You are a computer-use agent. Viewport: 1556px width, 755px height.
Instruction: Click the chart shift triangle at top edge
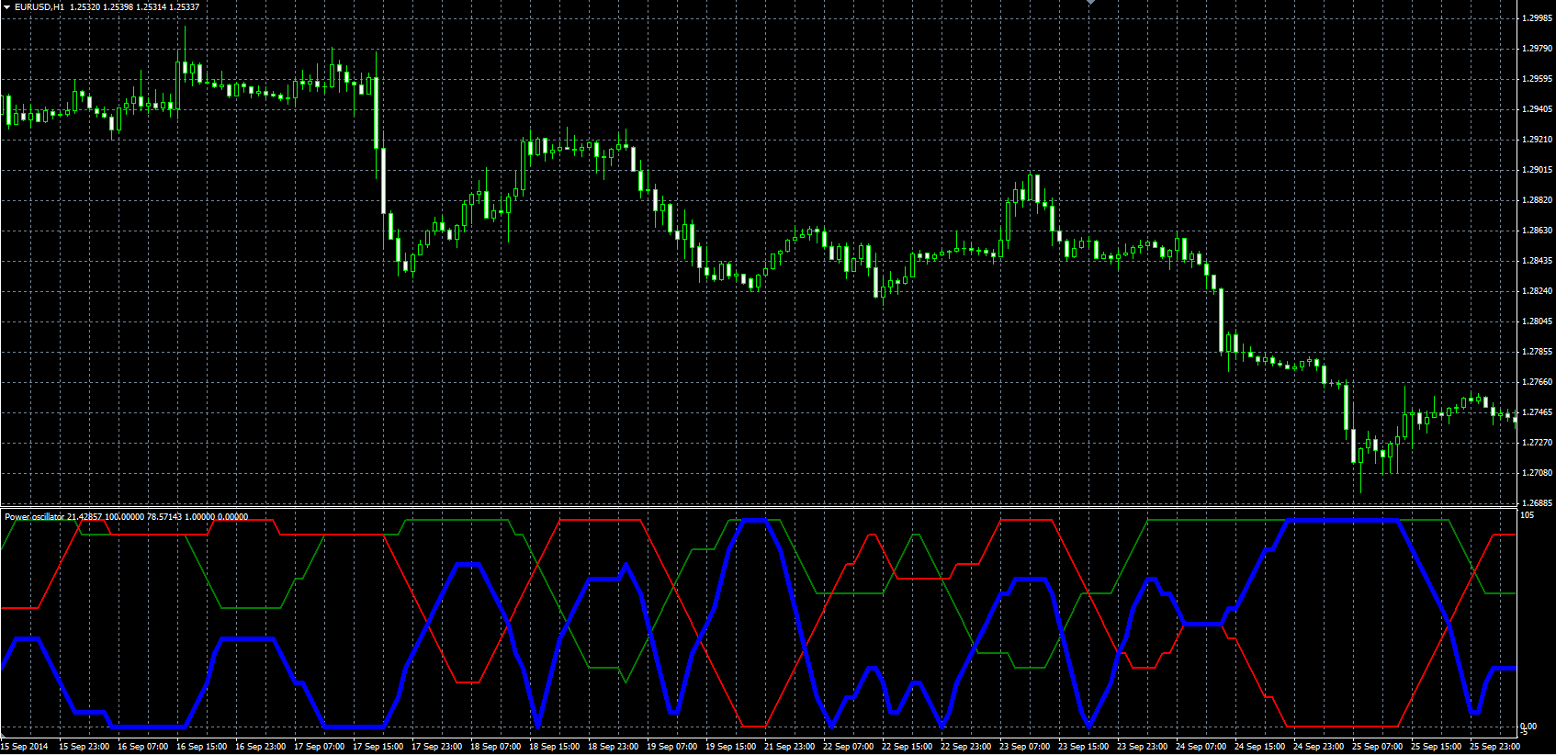coord(1090,3)
